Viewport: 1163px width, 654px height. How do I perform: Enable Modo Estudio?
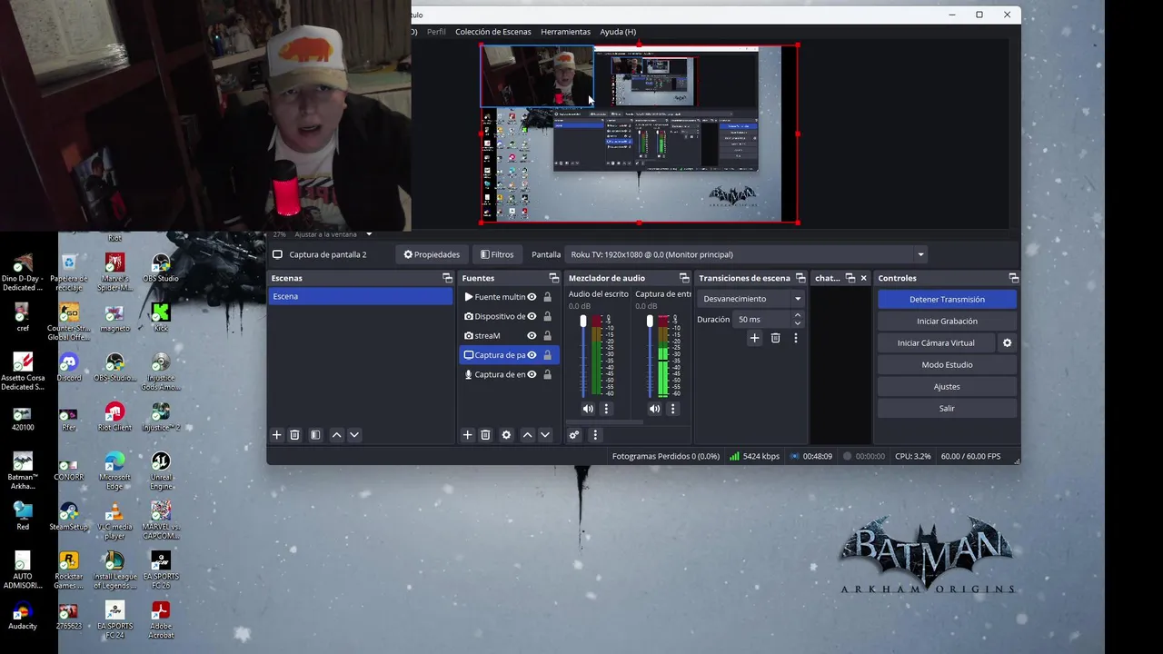point(947,364)
